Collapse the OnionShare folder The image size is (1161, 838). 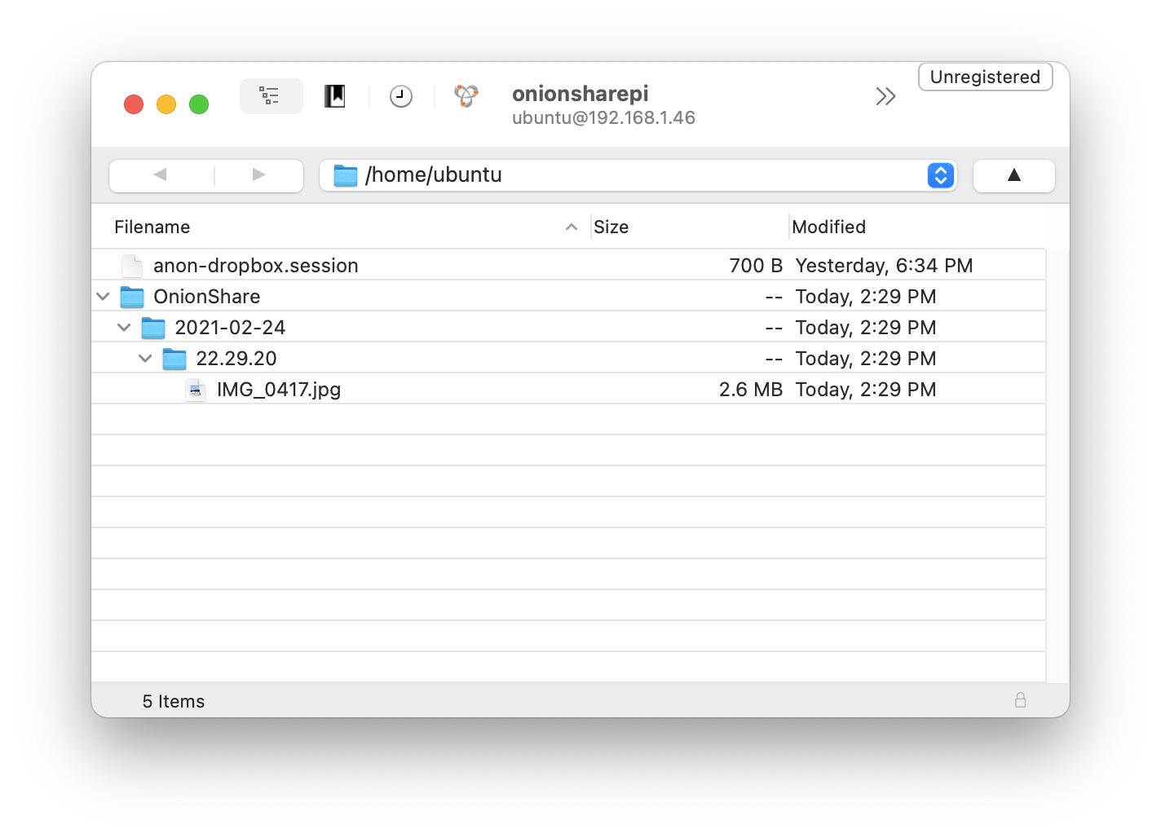point(103,297)
